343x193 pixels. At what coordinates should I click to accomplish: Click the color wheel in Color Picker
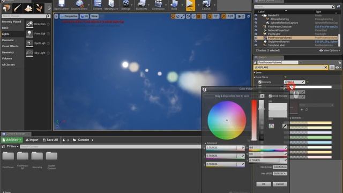coord(227,120)
